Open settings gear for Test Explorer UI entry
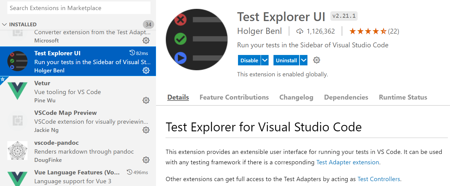The image size is (450, 186). pos(146,70)
